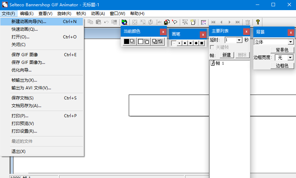Open the 编辑(E) menu

(x=27, y=14)
